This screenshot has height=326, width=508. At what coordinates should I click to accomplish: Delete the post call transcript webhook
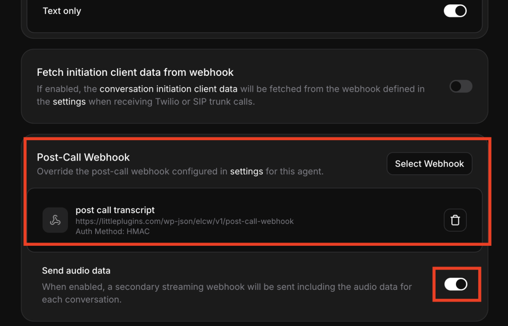point(455,220)
